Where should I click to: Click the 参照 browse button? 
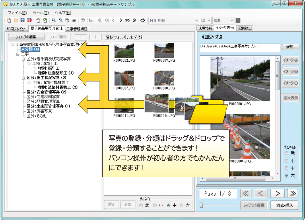pos(291,47)
